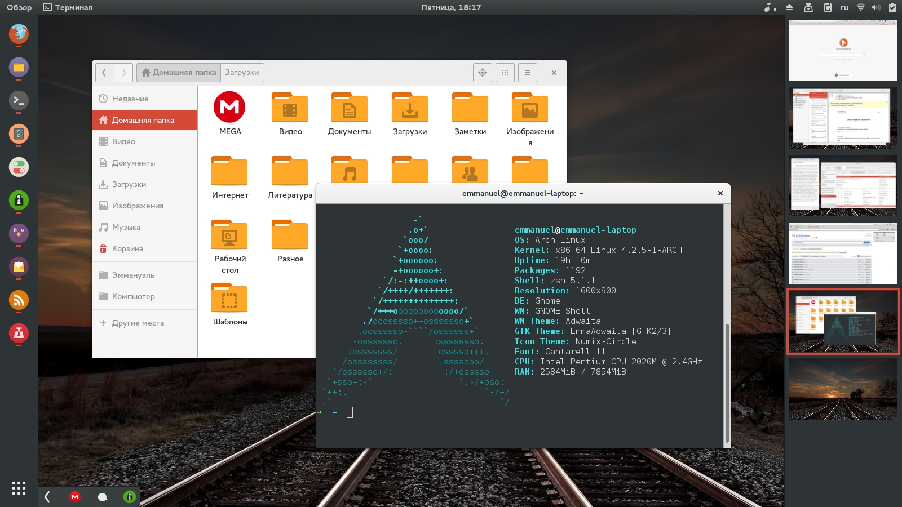Go forward in the Files window

point(123,72)
